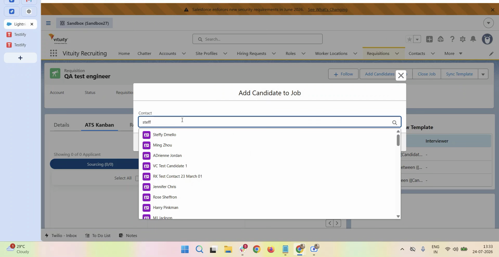Open Windows Start menu
Viewport: 499px width, 257px height.
tap(185, 249)
